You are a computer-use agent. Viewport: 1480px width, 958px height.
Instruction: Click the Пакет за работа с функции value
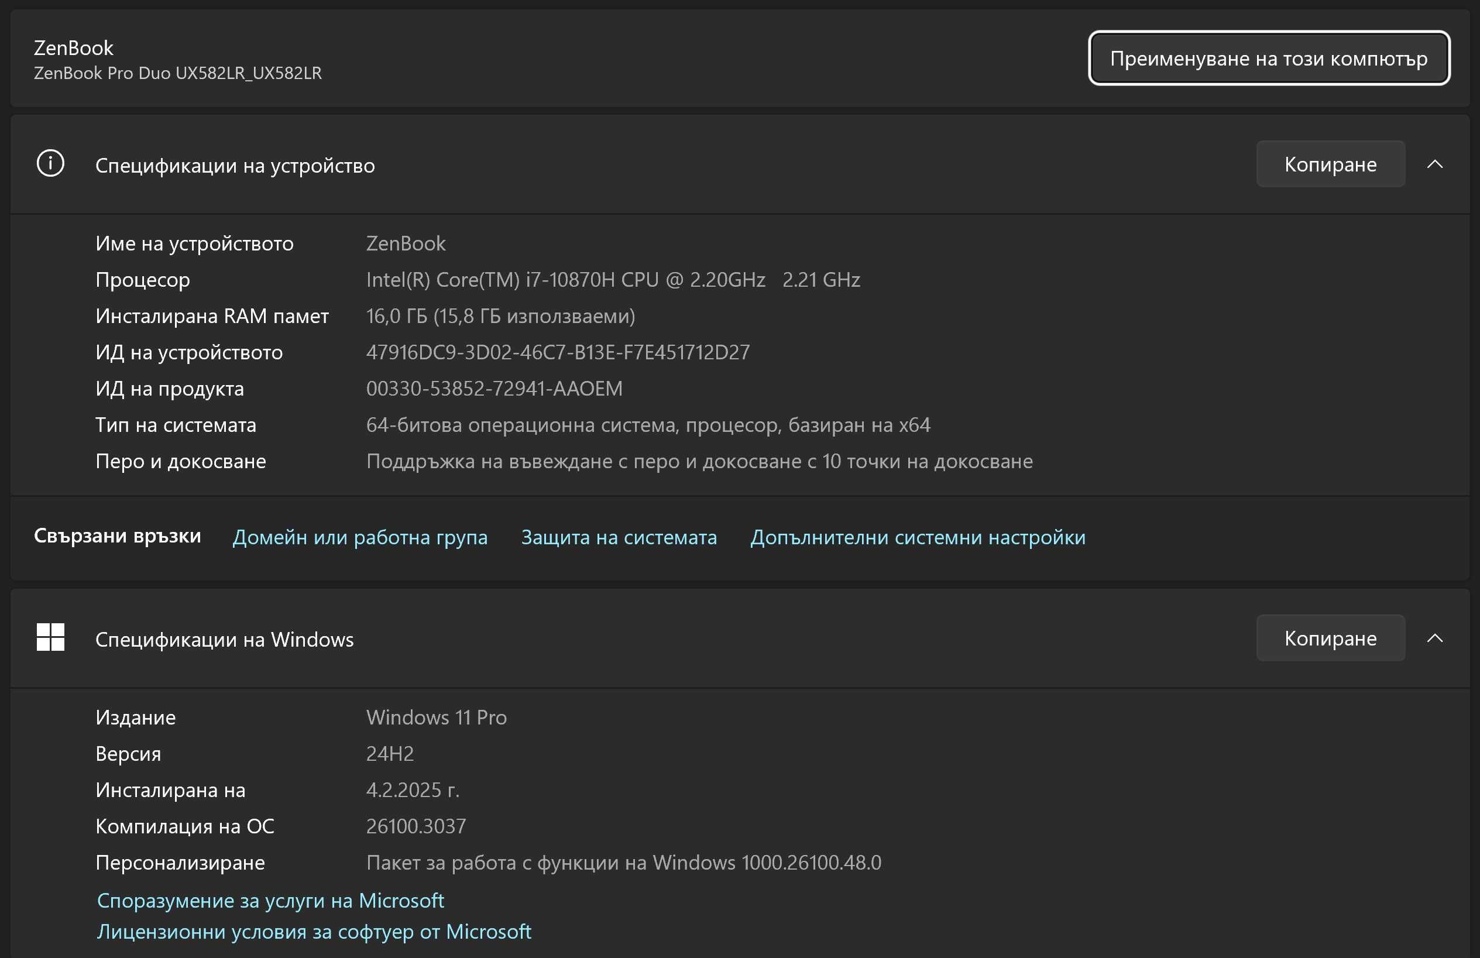[x=624, y=864]
